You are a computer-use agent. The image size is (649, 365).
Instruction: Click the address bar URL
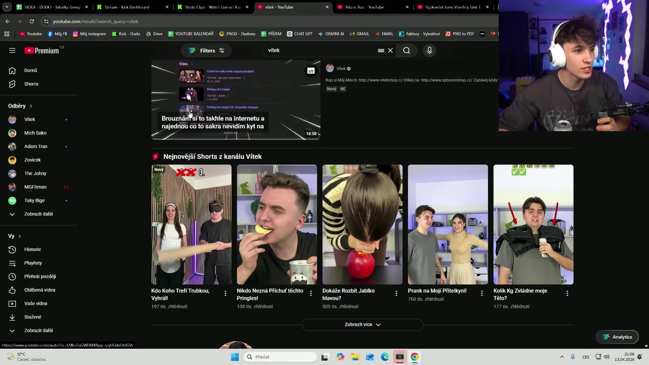pyautogui.click(x=95, y=21)
